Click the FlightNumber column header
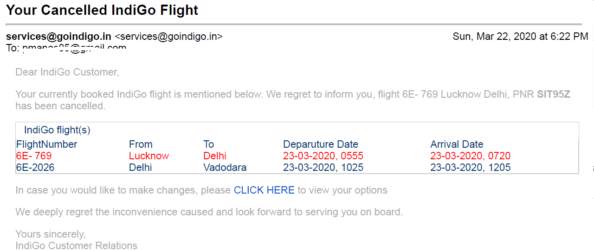This screenshot has width=594, height=251. [47, 144]
